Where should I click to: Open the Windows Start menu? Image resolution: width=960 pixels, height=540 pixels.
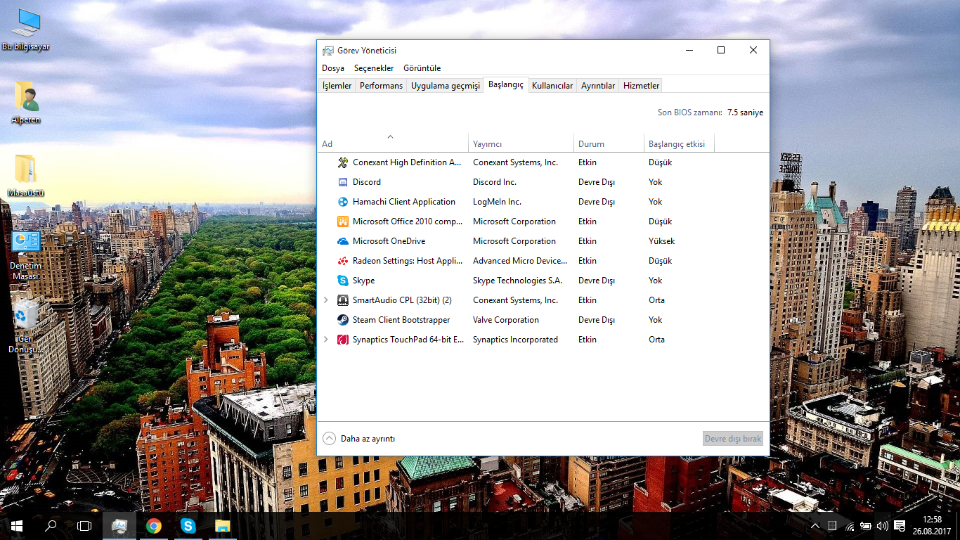coord(17,526)
